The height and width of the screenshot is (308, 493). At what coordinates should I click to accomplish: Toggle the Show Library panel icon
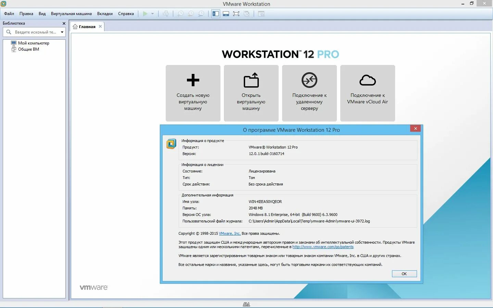215,14
